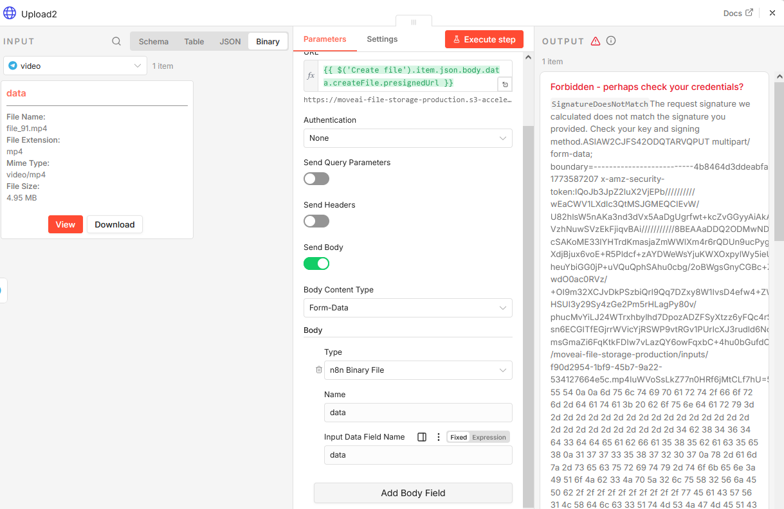The width and height of the screenshot is (784, 509).
Task: Click the search icon in the Input panel
Action: [x=116, y=41]
